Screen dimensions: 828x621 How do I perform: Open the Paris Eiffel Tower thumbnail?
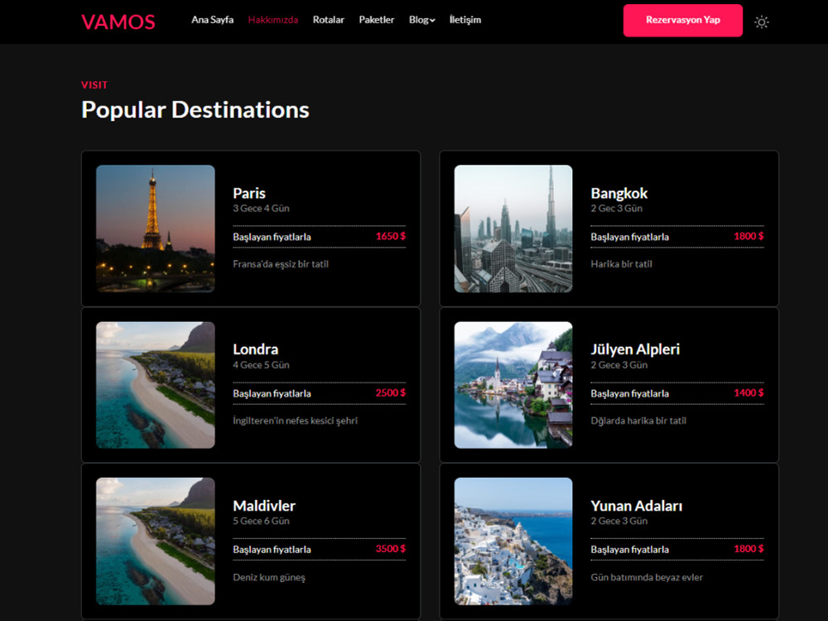pos(156,229)
